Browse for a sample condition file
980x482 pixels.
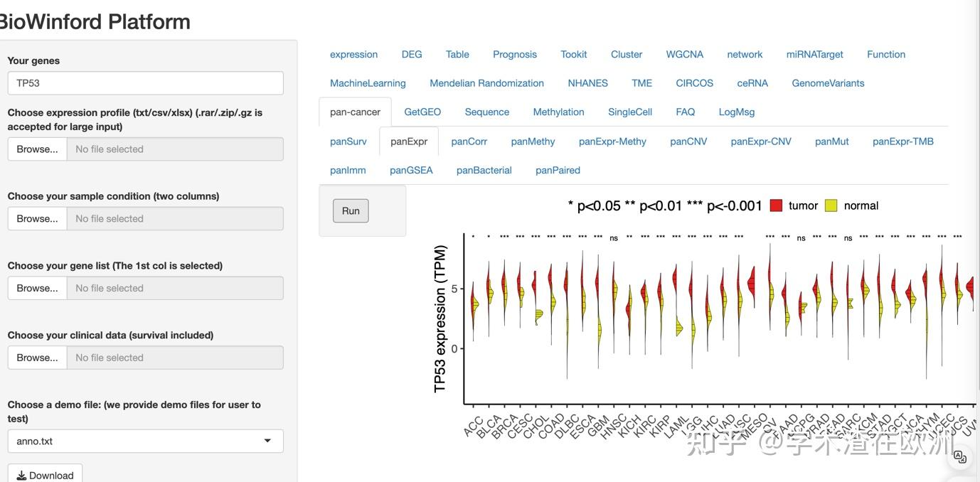click(x=38, y=219)
